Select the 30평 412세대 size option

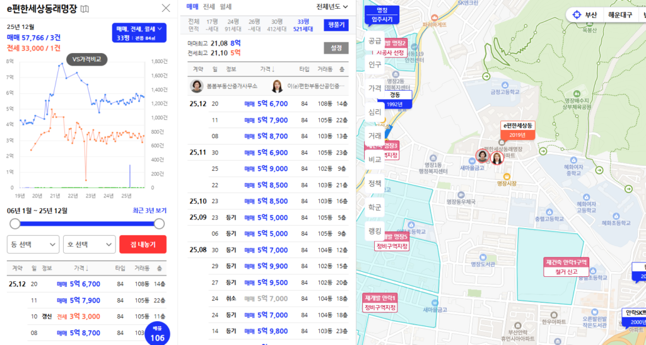point(277,25)
